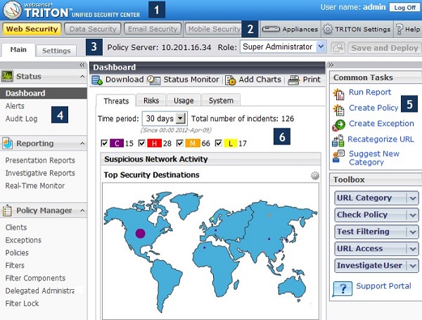Open the System dashboard tab
The height and width of the screenshot is (320, 422).
tap(221, 101)
